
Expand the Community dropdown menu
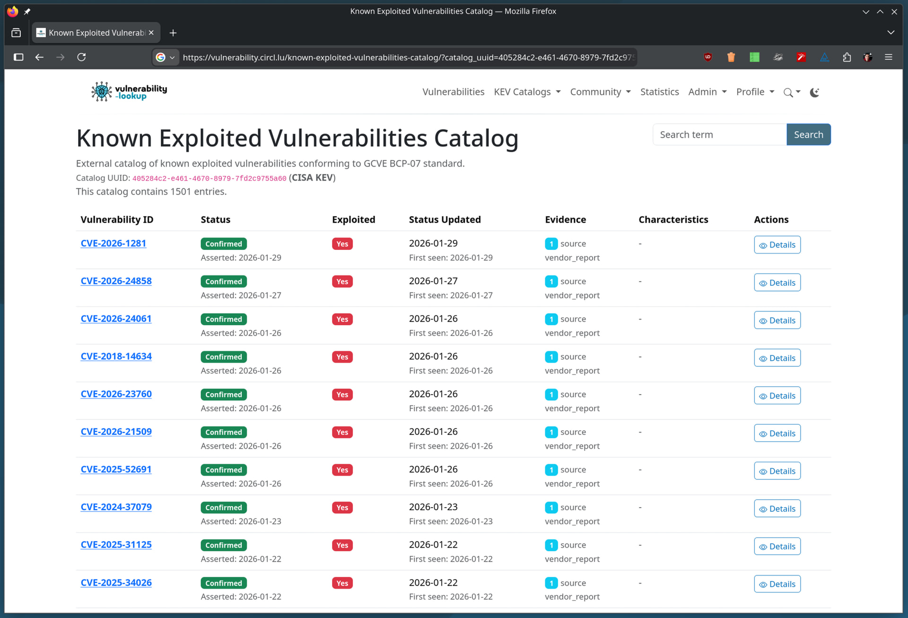(600, 92)
